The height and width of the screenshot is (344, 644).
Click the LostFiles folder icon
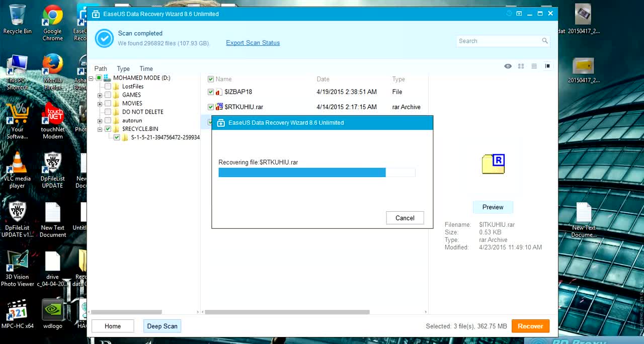tap(116, 87)
